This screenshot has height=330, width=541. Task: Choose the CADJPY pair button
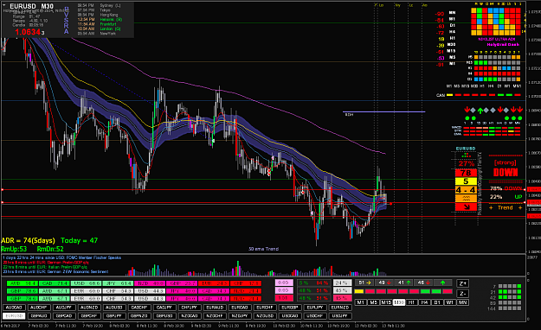tap(164, 308)
